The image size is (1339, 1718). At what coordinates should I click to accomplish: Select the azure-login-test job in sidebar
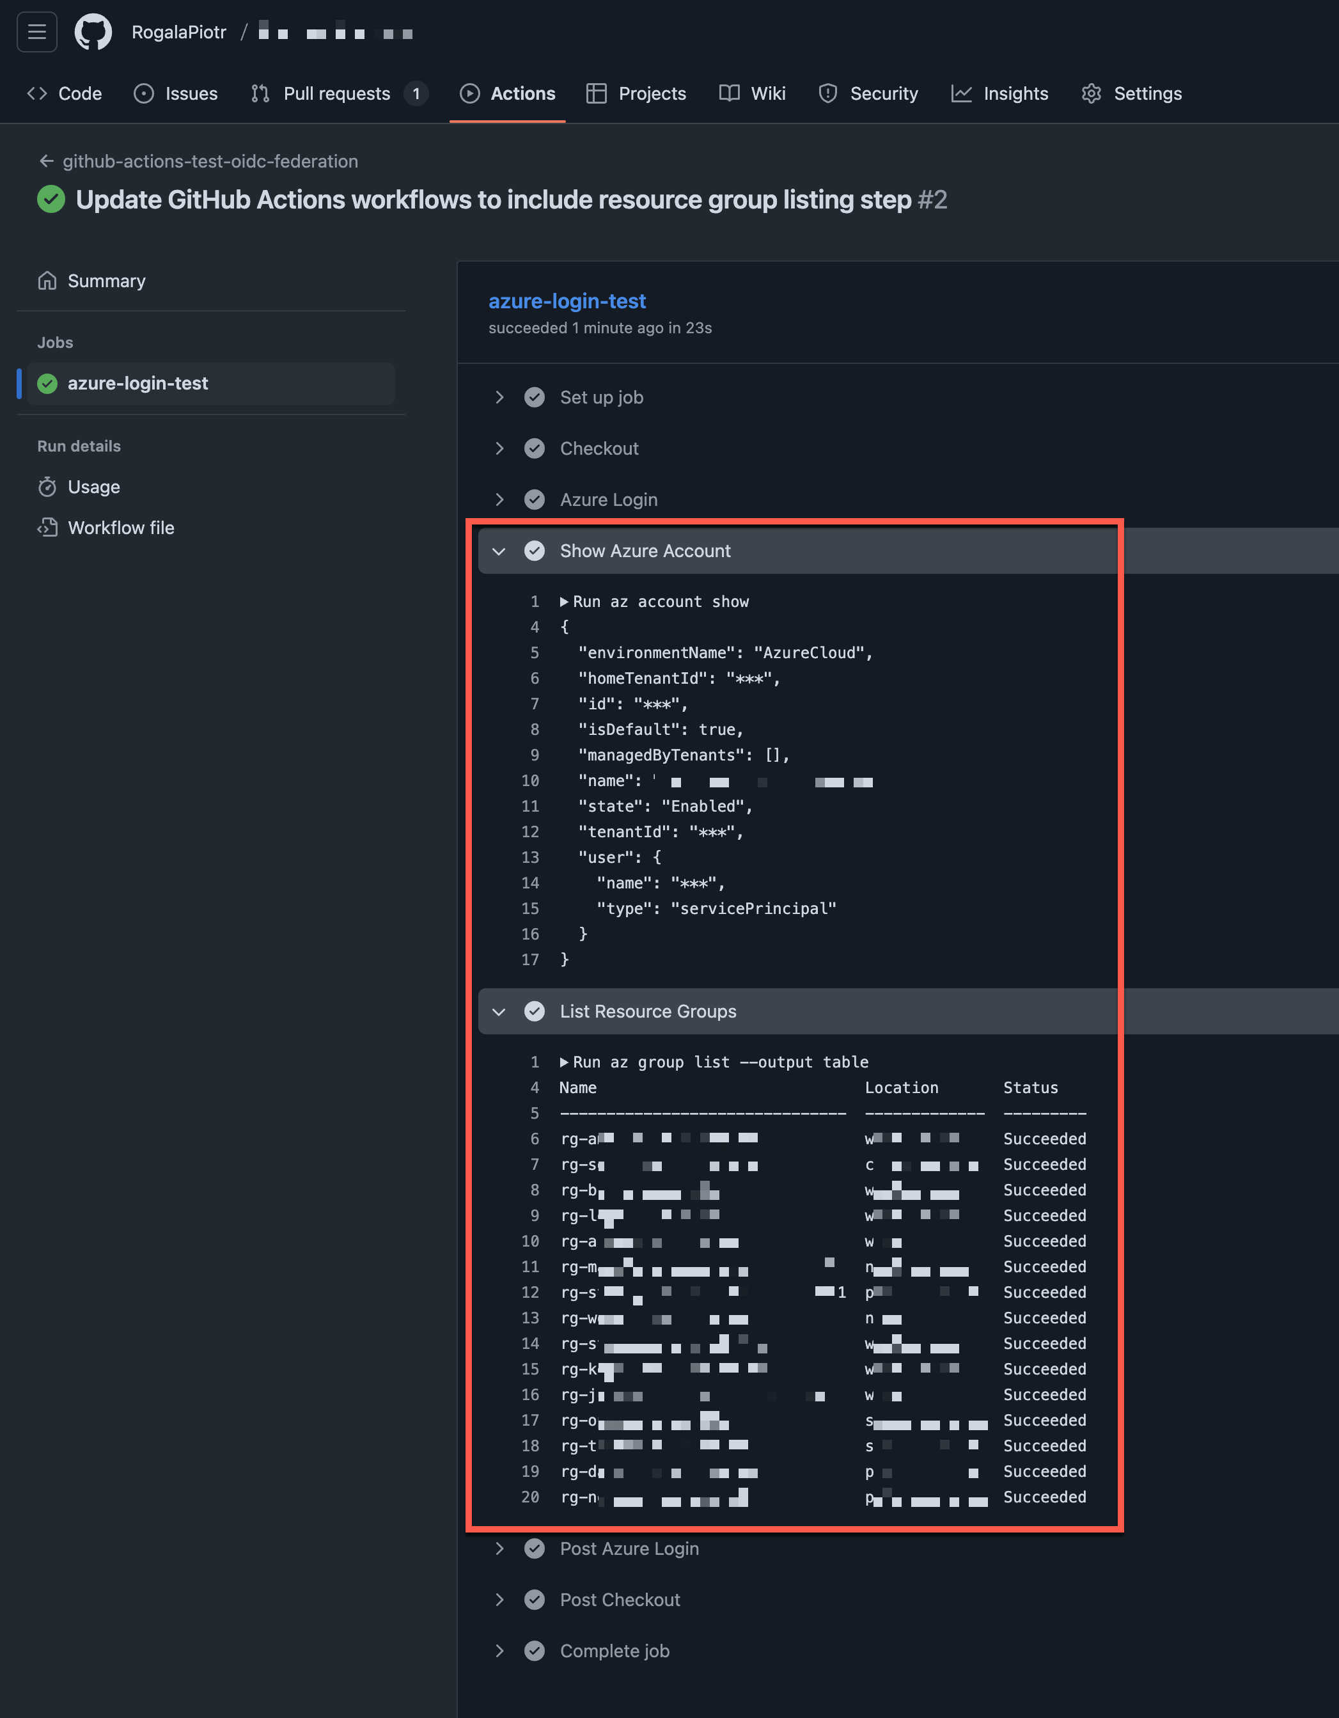point(211,384)
